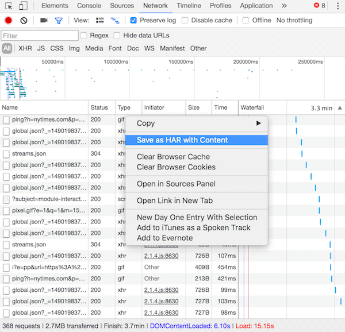345x332 pixels.
Task: Click the inspect element cursor icon
Action: (x=9, y=6)
